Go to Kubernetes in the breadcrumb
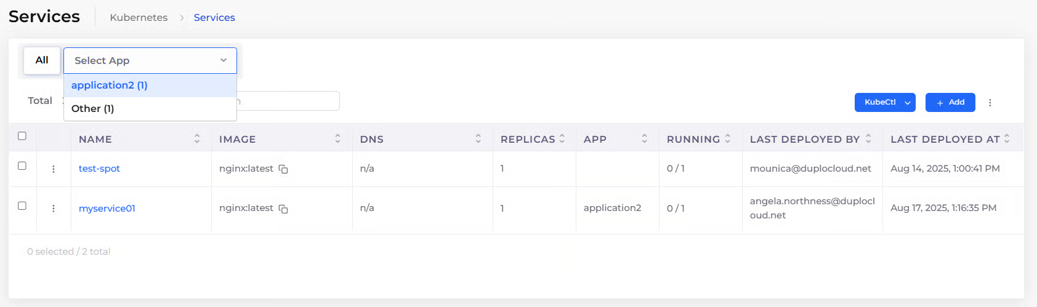Viewport: 1037px width, 307px height. pos(139,17)
